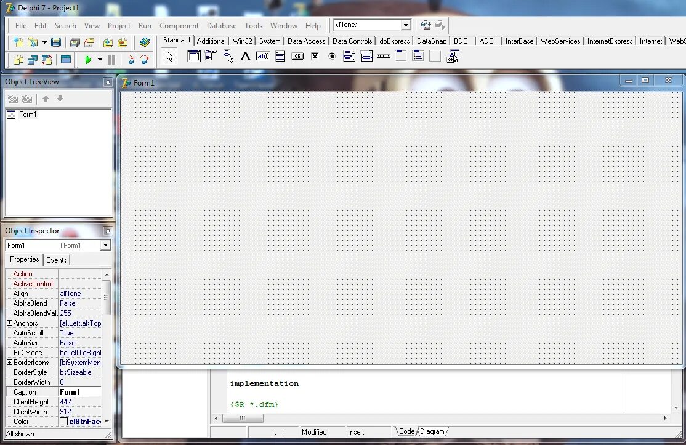This screenshot has height=445, width=686.
Task: Click the View Form toolbar icon
Action: pos(33,60)
